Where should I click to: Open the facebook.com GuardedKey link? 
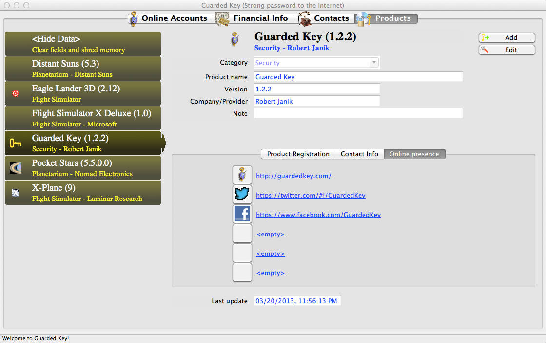click(318, 215)
